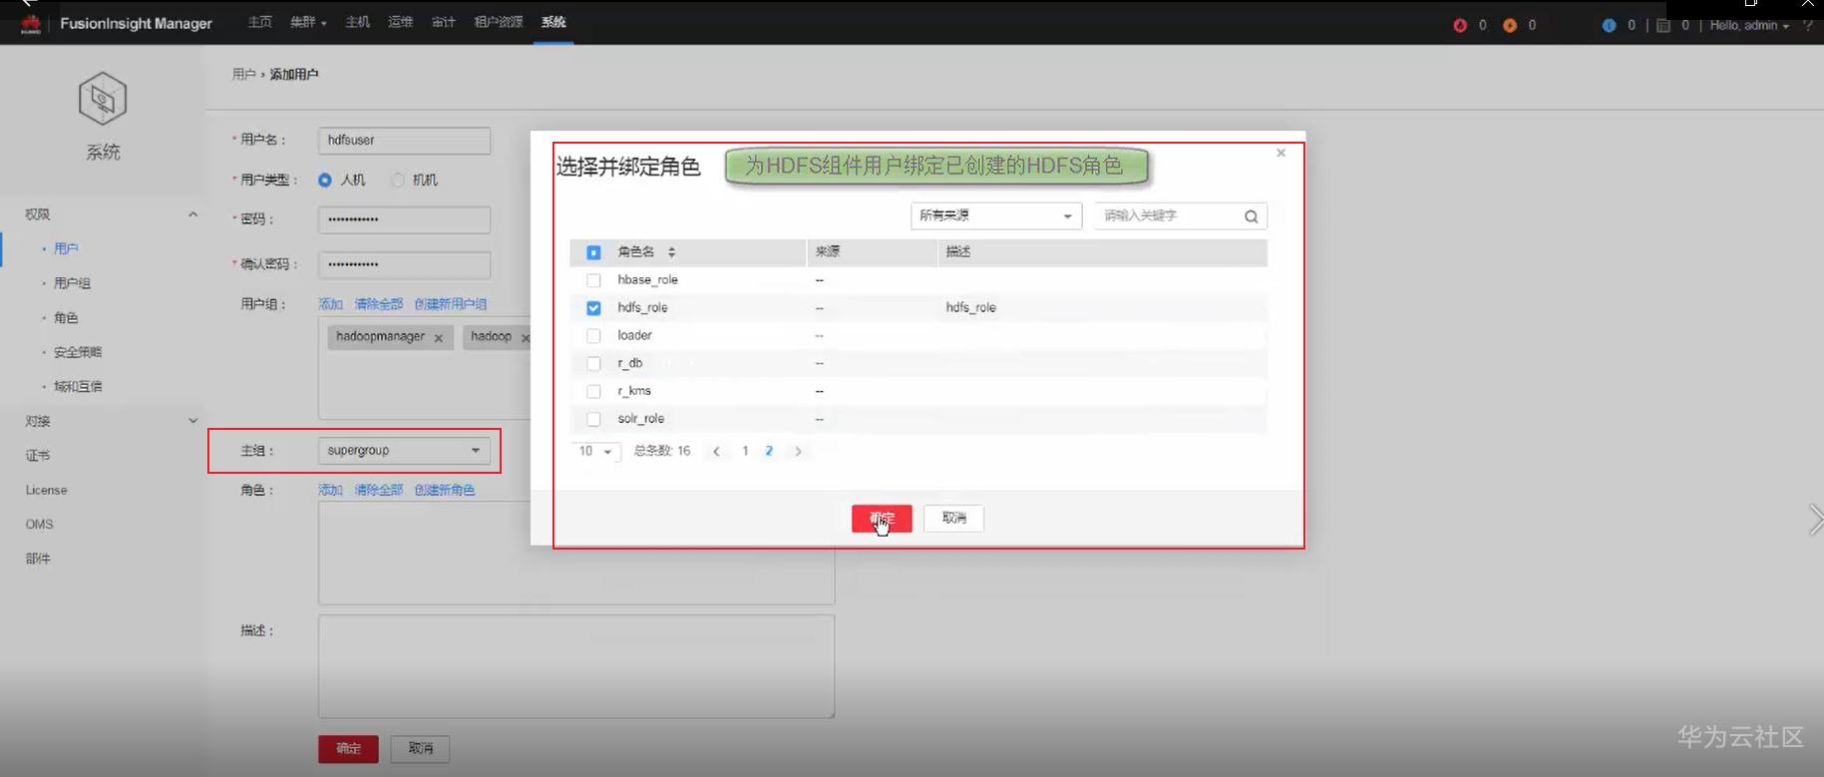Open License in the sidebar

click(x=47, y=490)
